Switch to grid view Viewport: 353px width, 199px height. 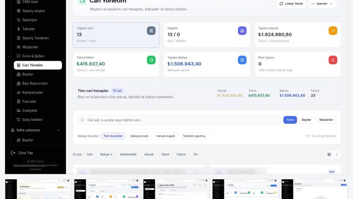click(x=329, y=155)
